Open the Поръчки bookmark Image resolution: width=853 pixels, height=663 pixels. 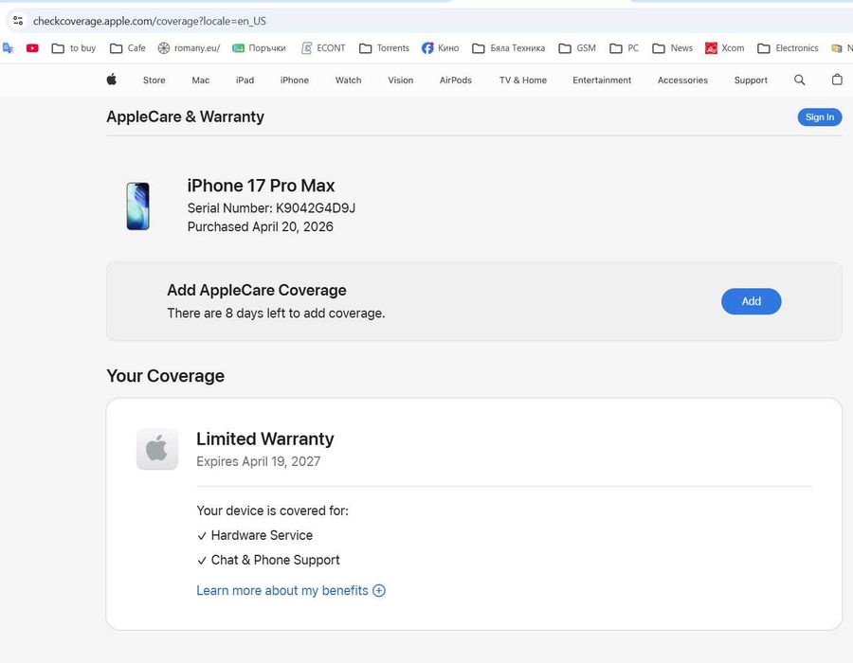click(259, 48)
